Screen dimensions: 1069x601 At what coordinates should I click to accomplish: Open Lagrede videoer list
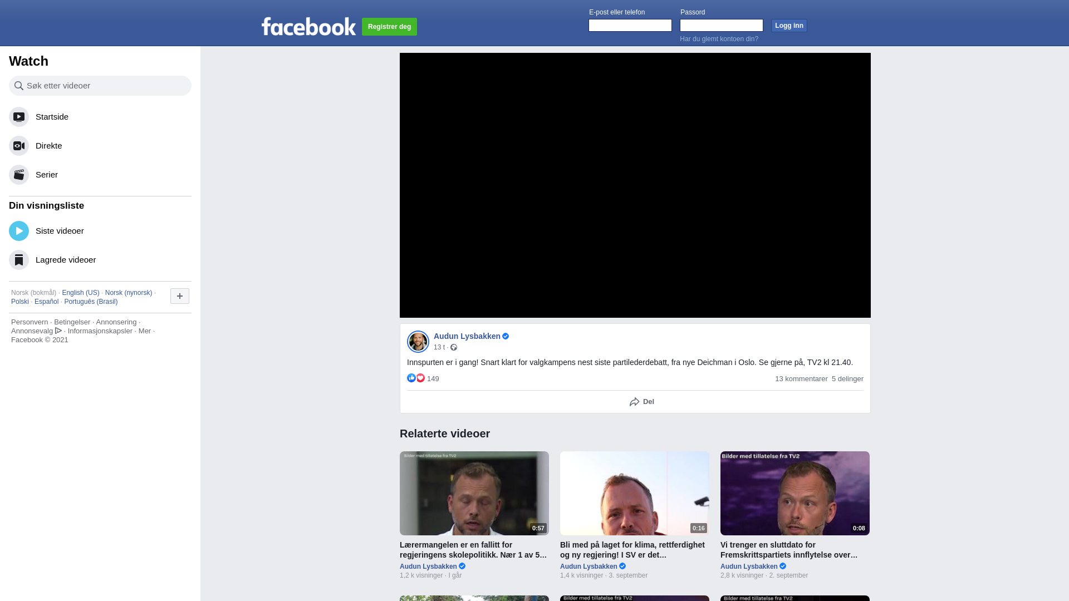(100, 260)
